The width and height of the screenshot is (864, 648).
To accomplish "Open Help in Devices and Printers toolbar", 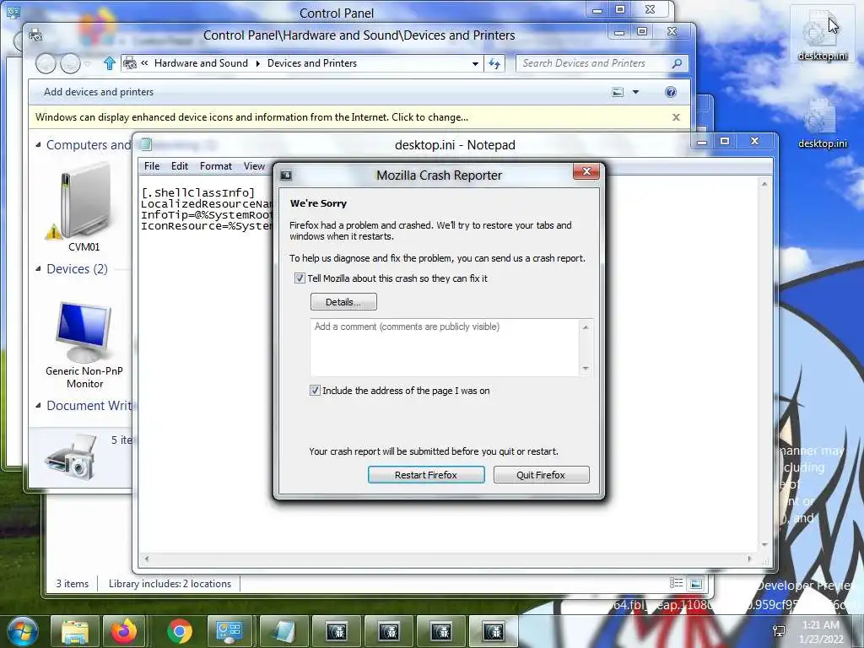I will point(670,92).
